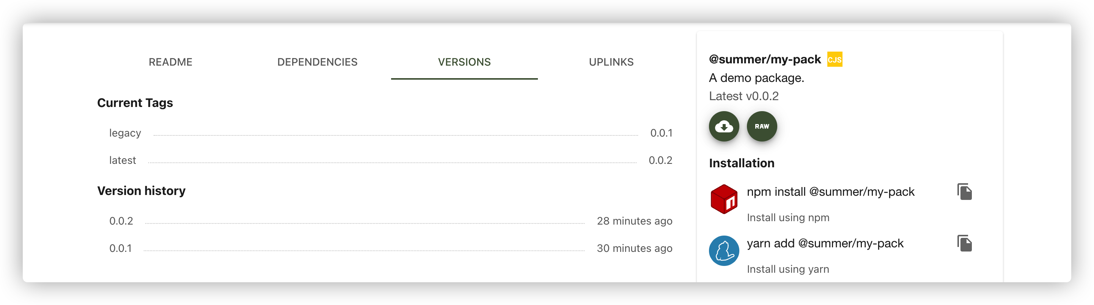Click the red npm cube logo
The image size is (1094, 305).
click(x=724, y=199)
